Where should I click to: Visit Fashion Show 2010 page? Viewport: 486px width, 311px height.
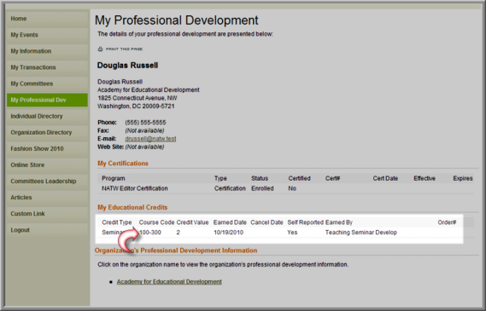click(47, 149)
